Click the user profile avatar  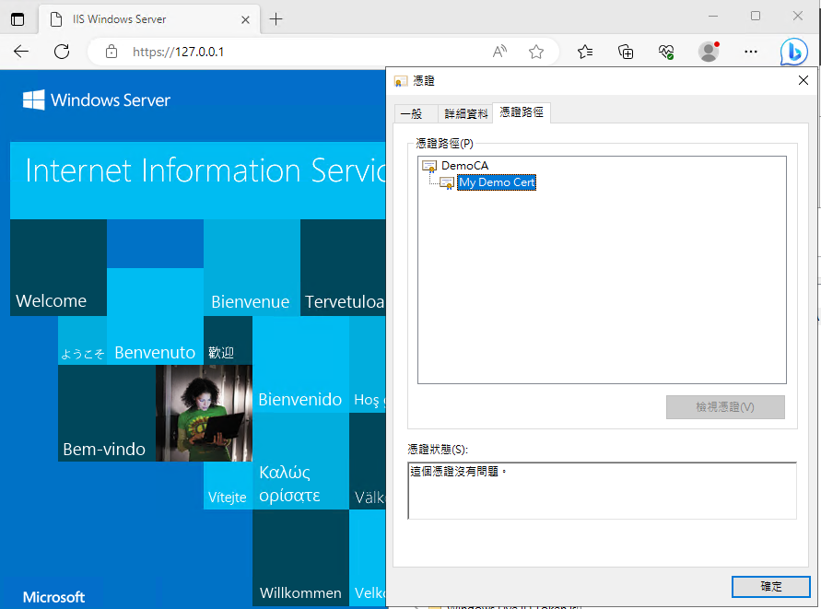tap(709, 52)
